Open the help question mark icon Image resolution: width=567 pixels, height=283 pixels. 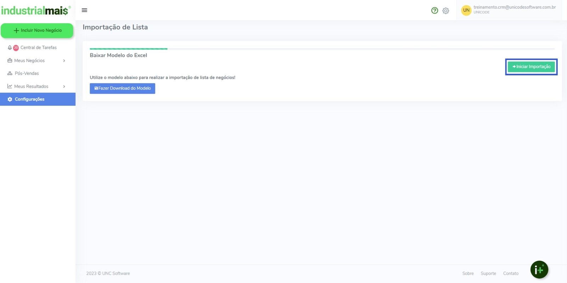click(x=434, y=11)
